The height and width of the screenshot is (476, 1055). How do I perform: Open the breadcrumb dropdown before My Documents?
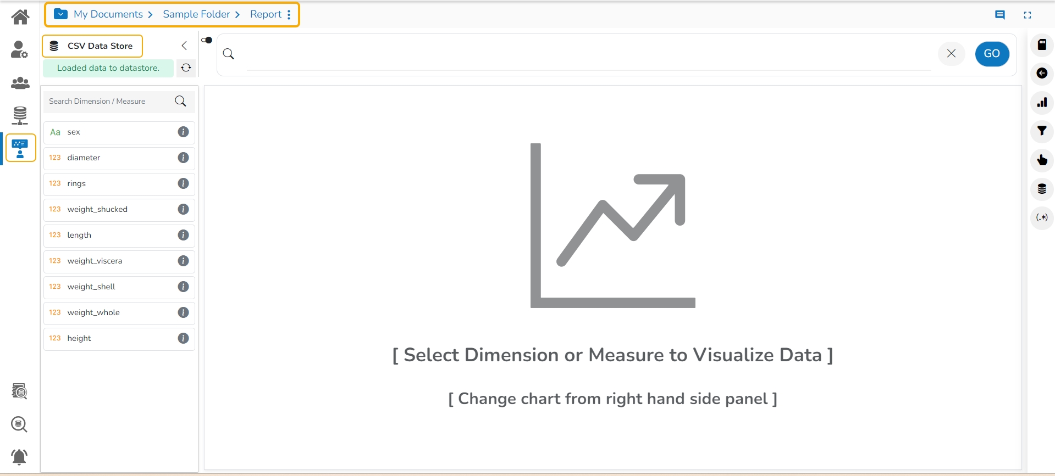[61, 14]
